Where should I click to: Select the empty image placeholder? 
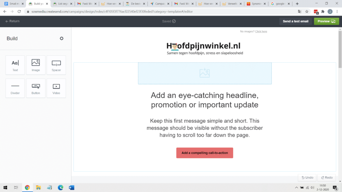[x=205, y=73]
